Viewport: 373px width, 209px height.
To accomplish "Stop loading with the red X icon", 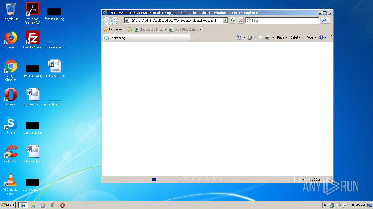I will tap(240, 20).
